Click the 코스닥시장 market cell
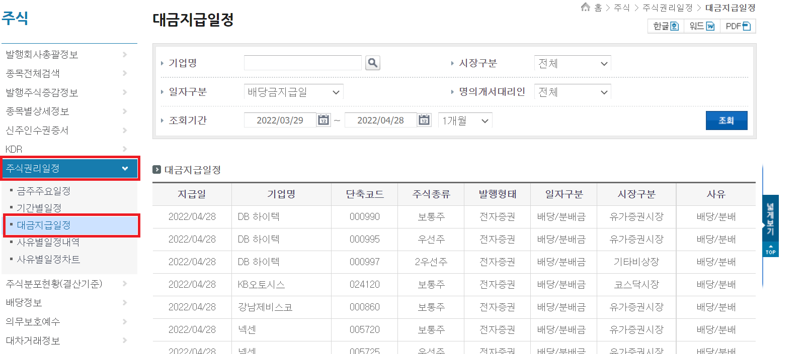This screenshot has width=807, height=354. point(636,285)
